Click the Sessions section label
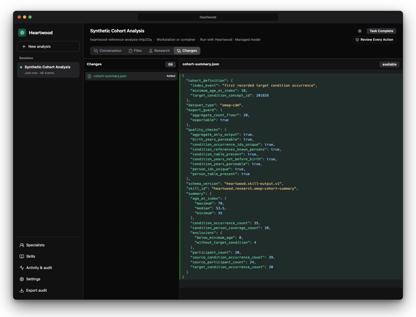The height and width of the screenshot is (317, 416). [x=26, y=58]
